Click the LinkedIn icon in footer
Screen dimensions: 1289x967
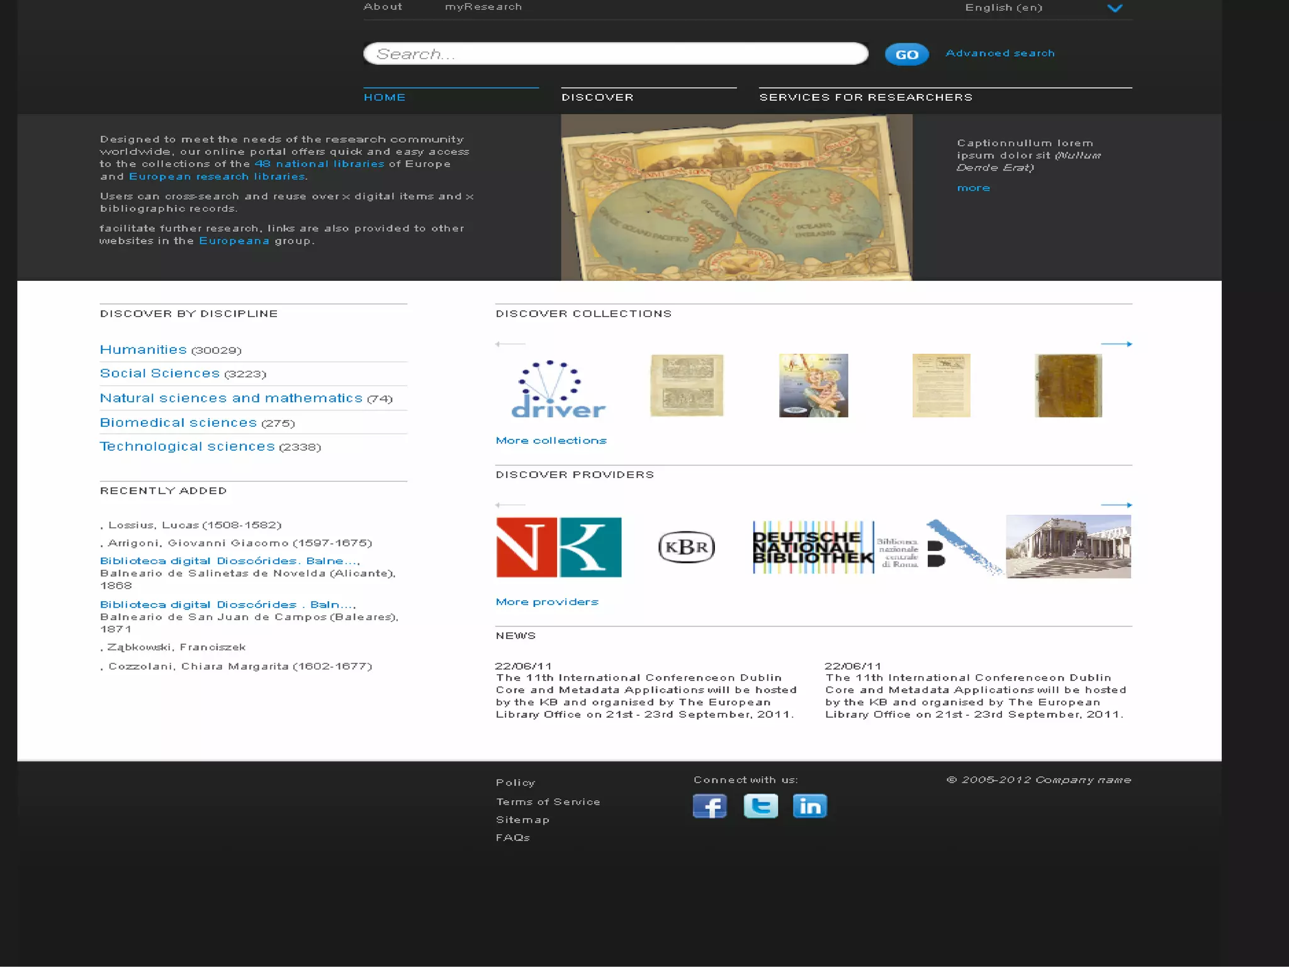[809, 805]
